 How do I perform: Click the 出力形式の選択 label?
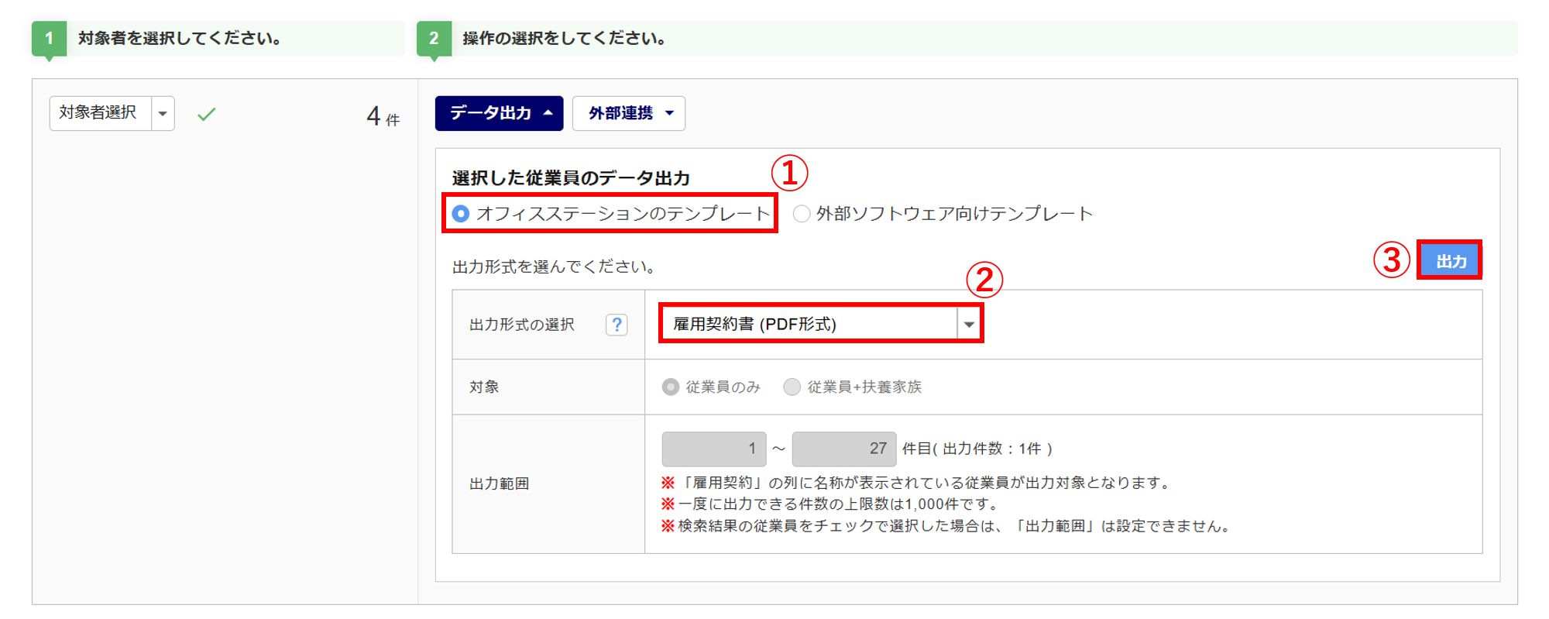click(522, 325)
